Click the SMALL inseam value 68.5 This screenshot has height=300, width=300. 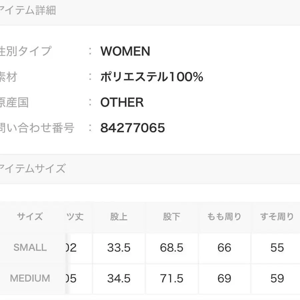pyautogui.click(x=172, y=248)
